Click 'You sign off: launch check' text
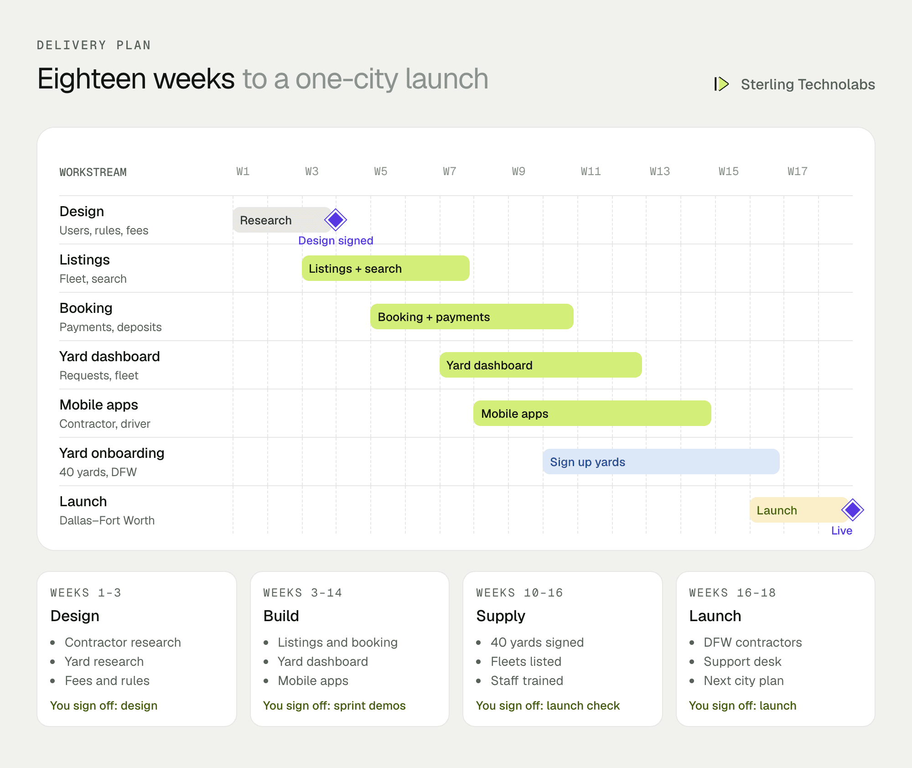The height and width of the screenshot is (768, 912). 548,706
